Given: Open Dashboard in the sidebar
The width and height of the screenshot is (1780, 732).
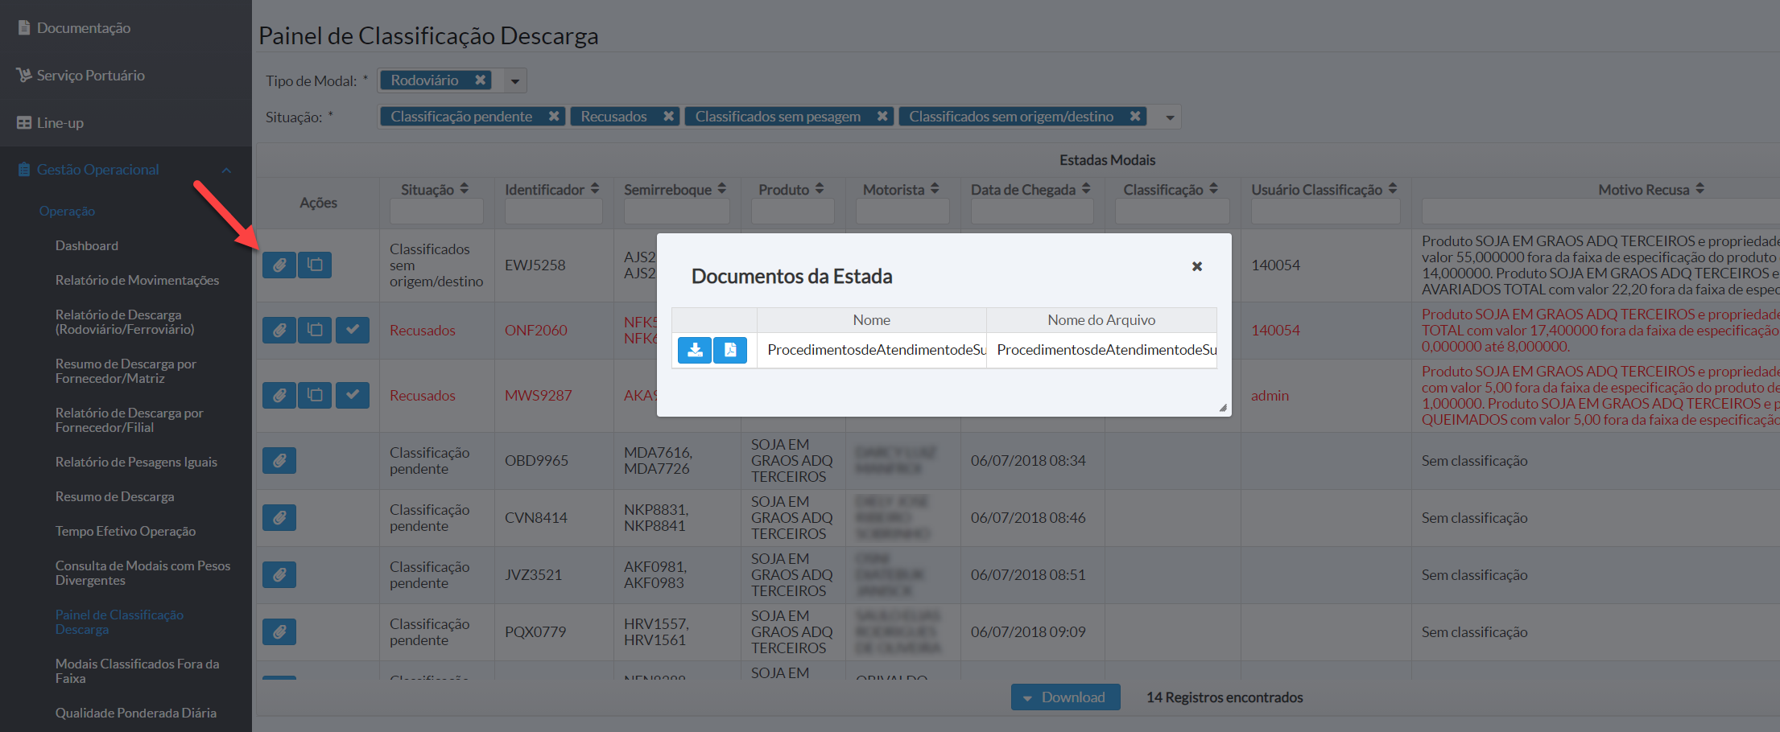Looking at the screenshot, I should (x=87, y=245).
